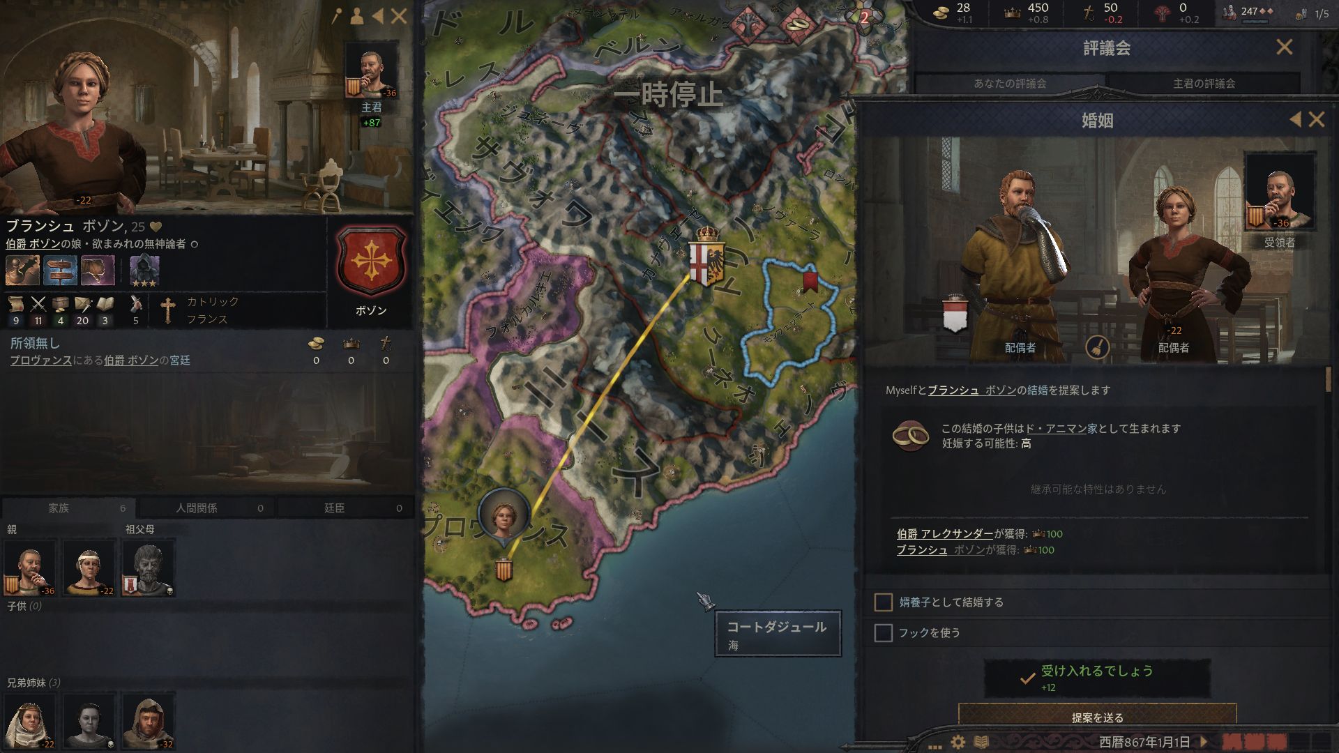Screen dimensions: 1339x753
Task: Click the 提案を送る button
Action: tap(1097, 715)
